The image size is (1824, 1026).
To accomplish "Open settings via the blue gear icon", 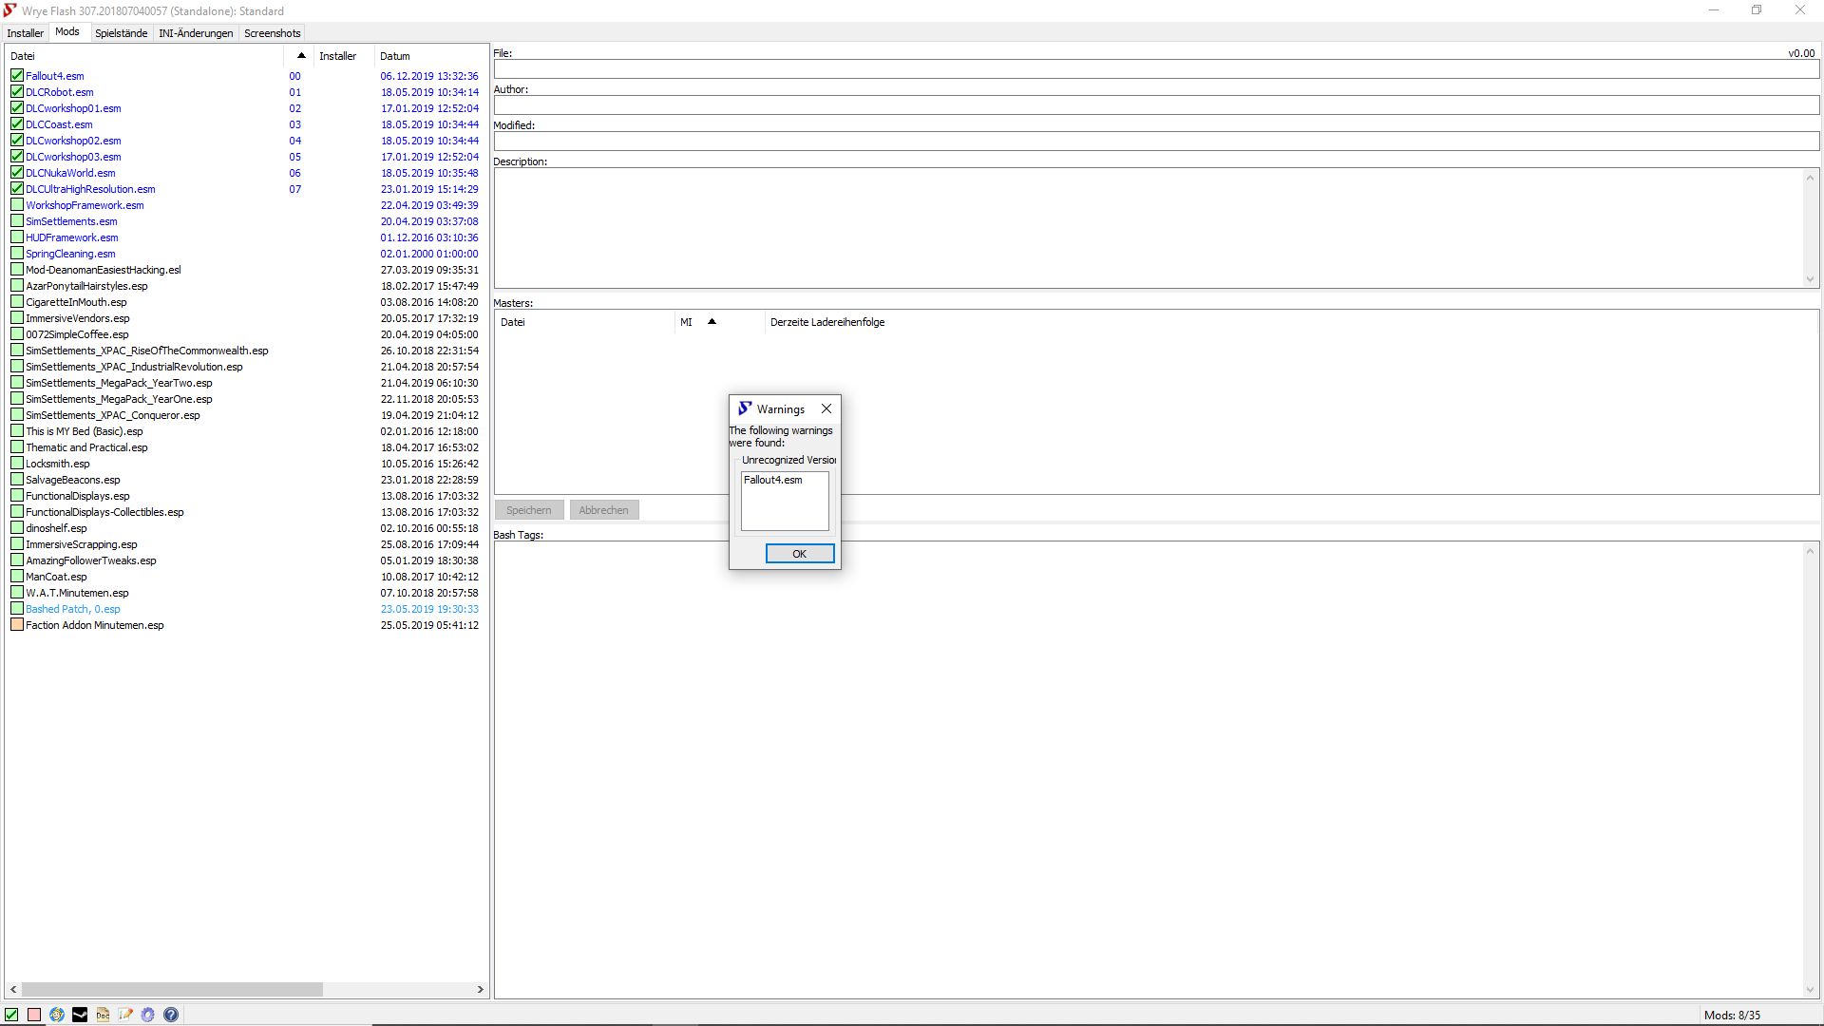I will [148, 1015].
